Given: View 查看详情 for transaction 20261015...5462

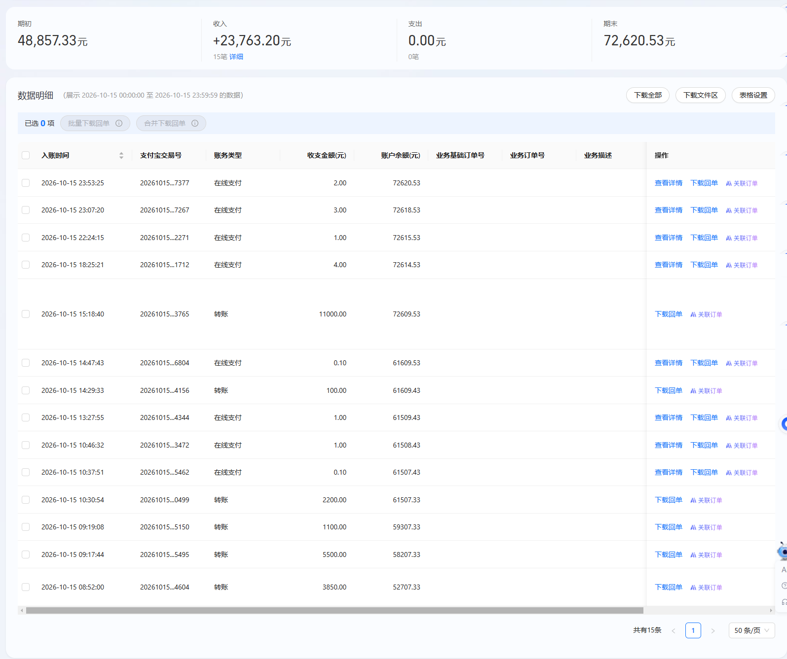Looking at the screenshot, I should [x=669, y=472].
